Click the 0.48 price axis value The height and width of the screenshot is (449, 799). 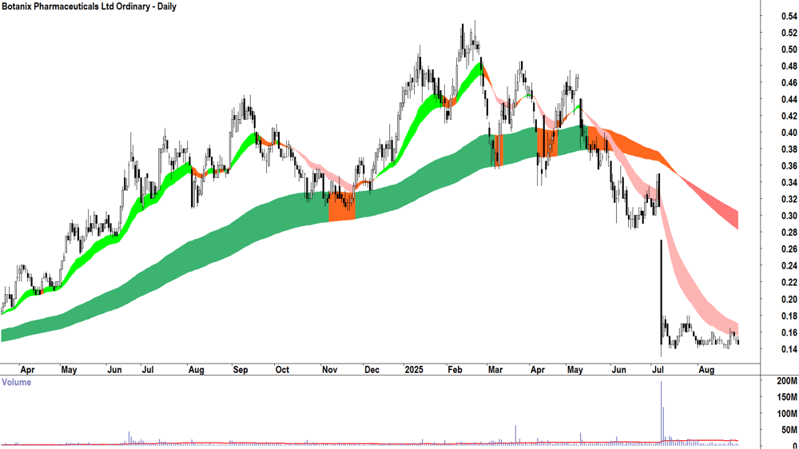789,66
